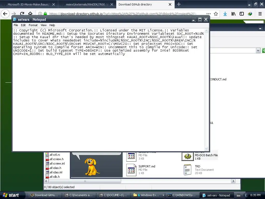Viewport: 265px width, 199px height.
Task: Open the browser hamburger menu
Action: pyautogui.click(x=260, y=14)
